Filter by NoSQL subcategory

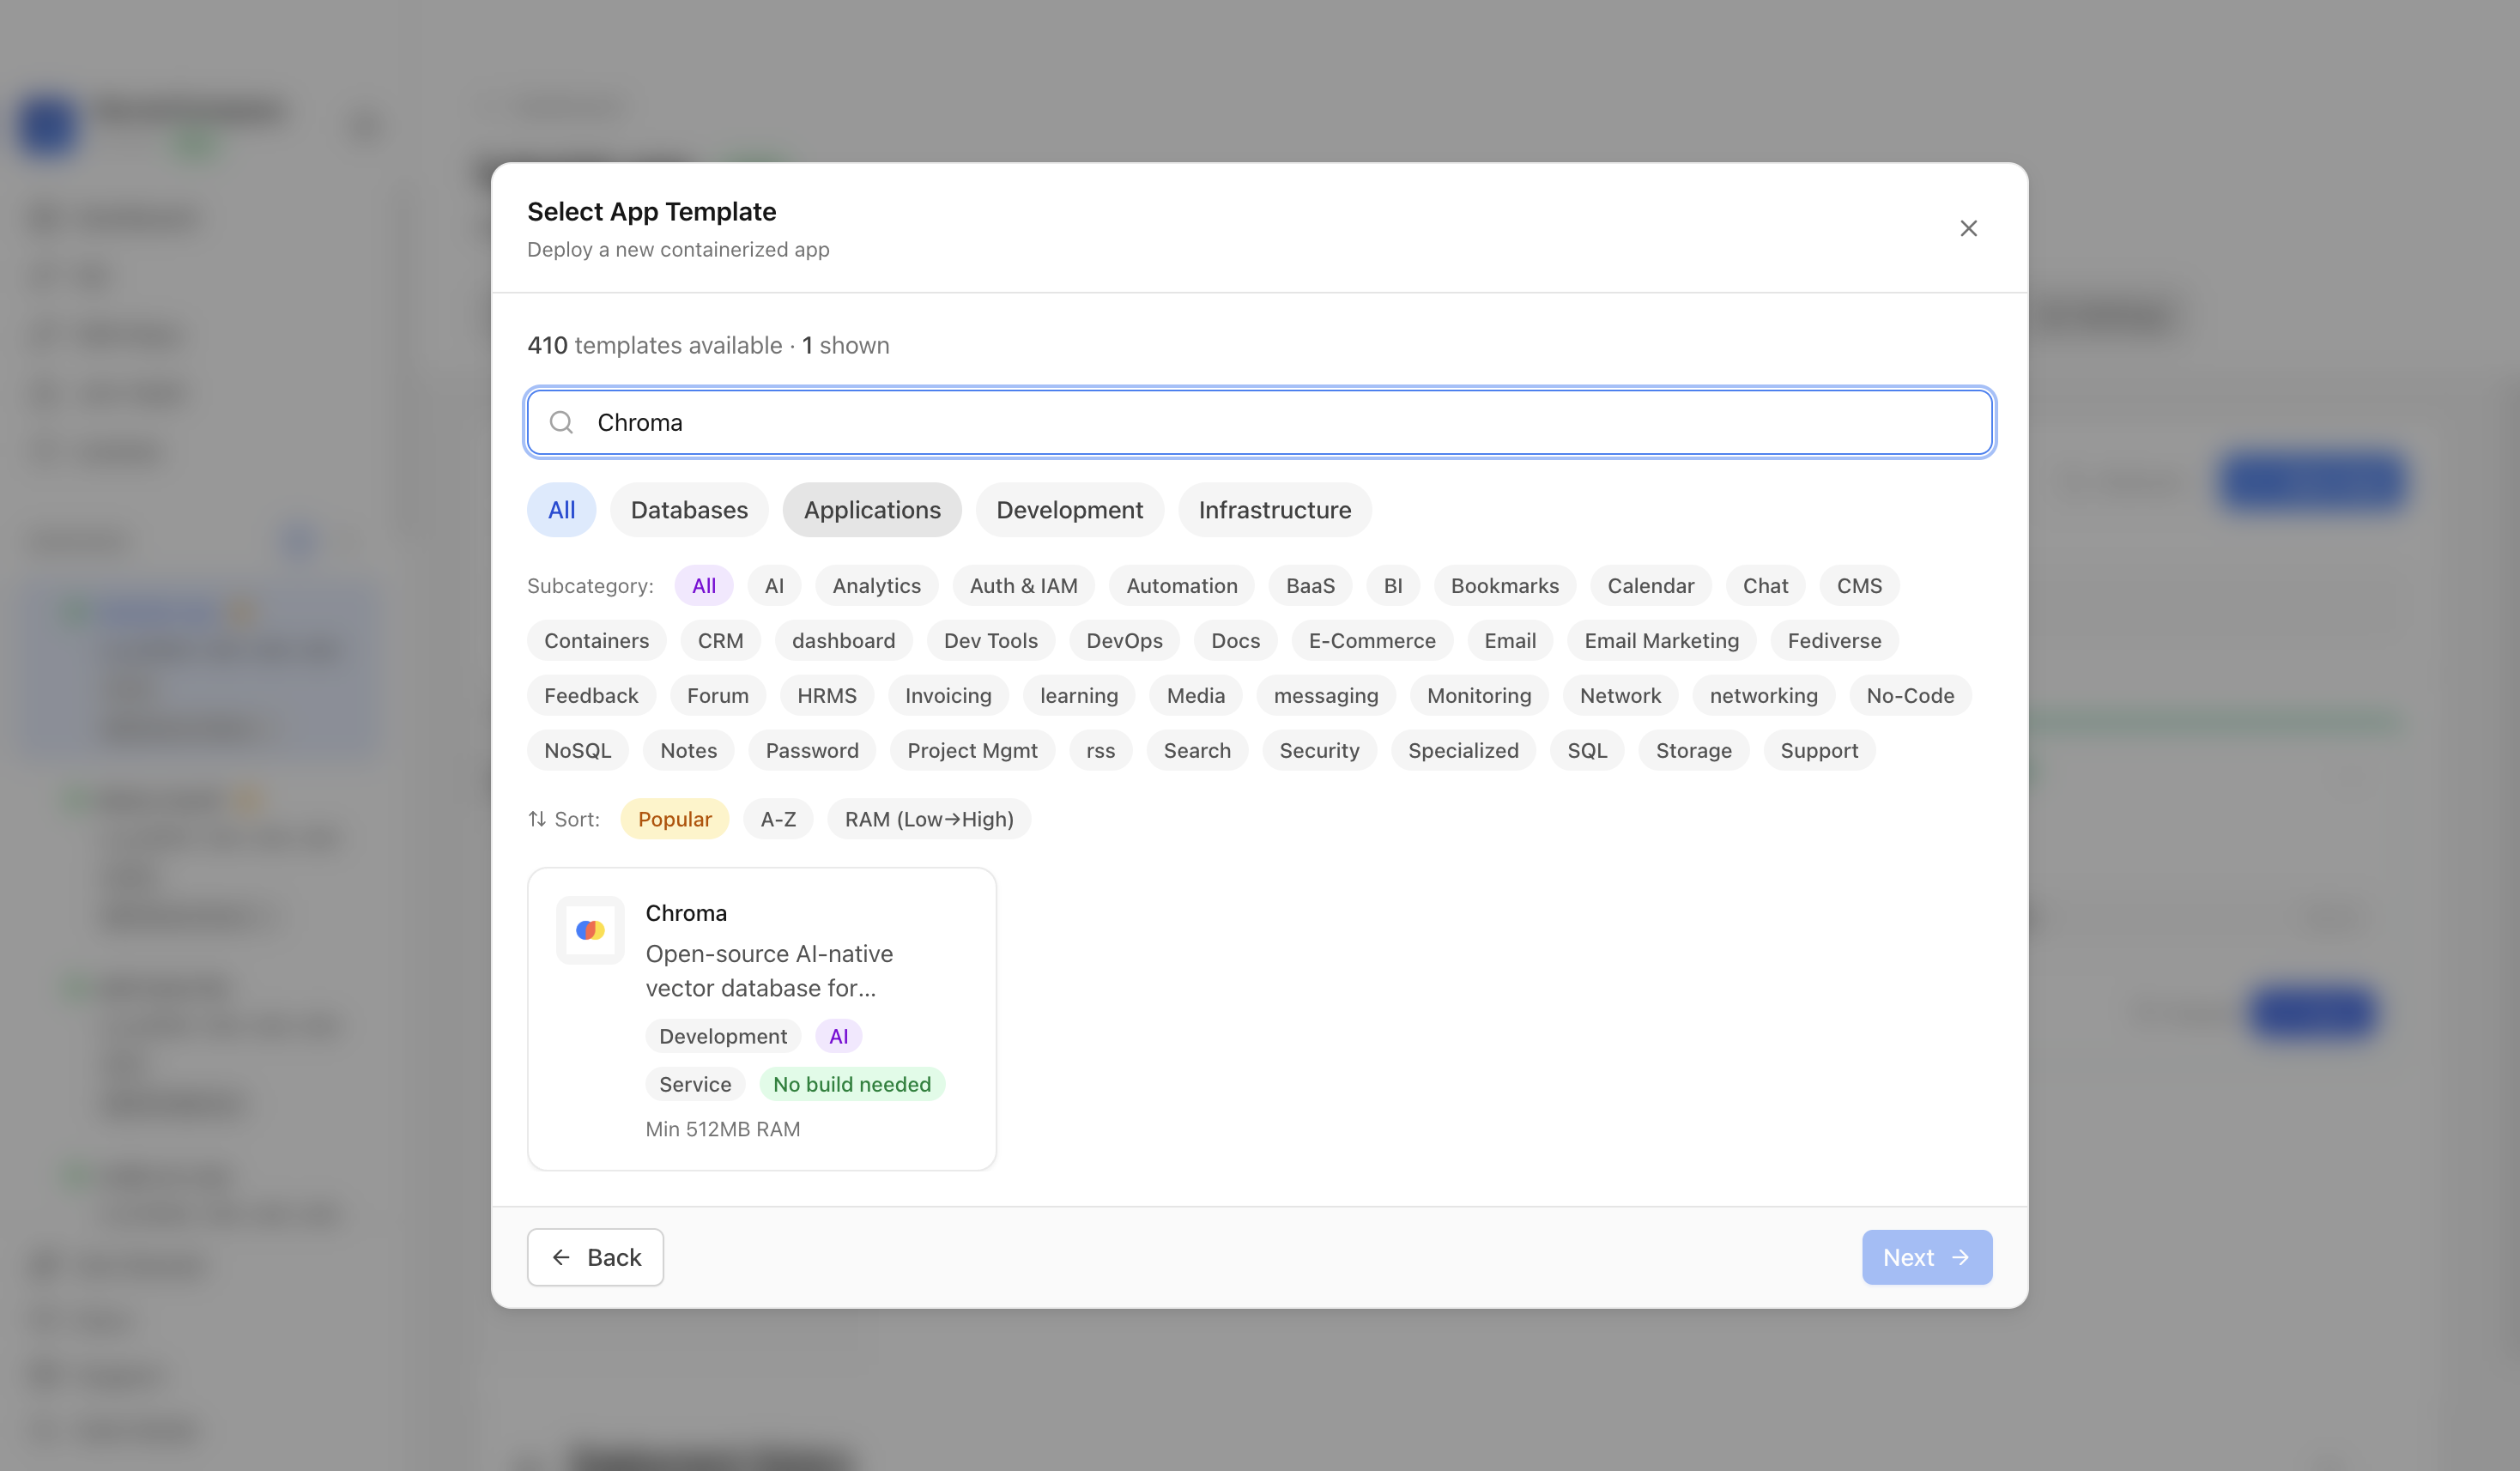(577, 751)
